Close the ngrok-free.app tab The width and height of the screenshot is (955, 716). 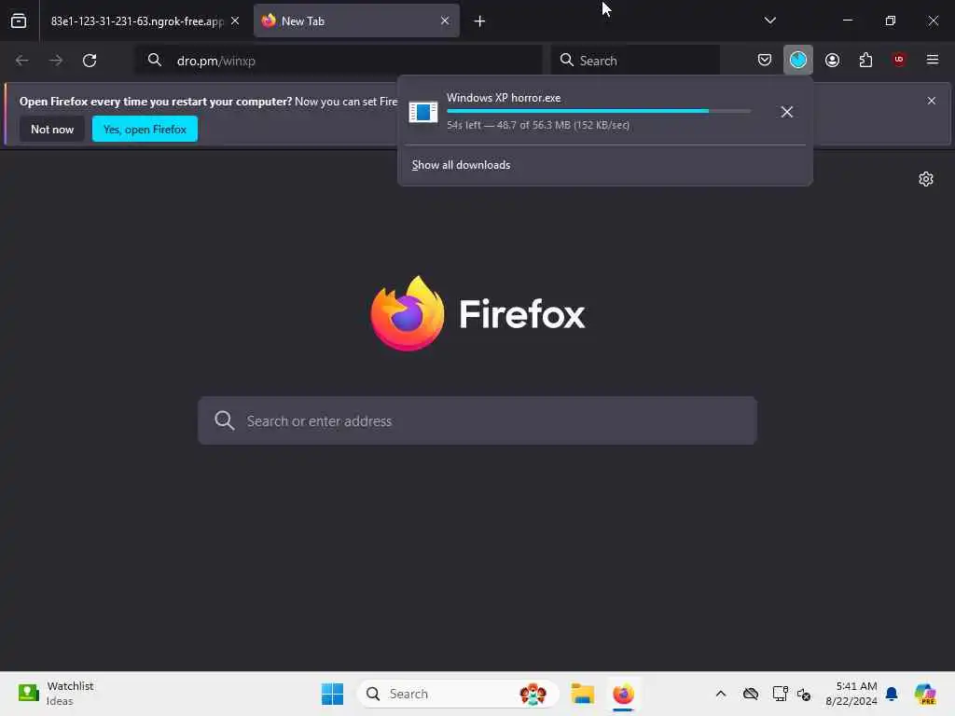235,21
